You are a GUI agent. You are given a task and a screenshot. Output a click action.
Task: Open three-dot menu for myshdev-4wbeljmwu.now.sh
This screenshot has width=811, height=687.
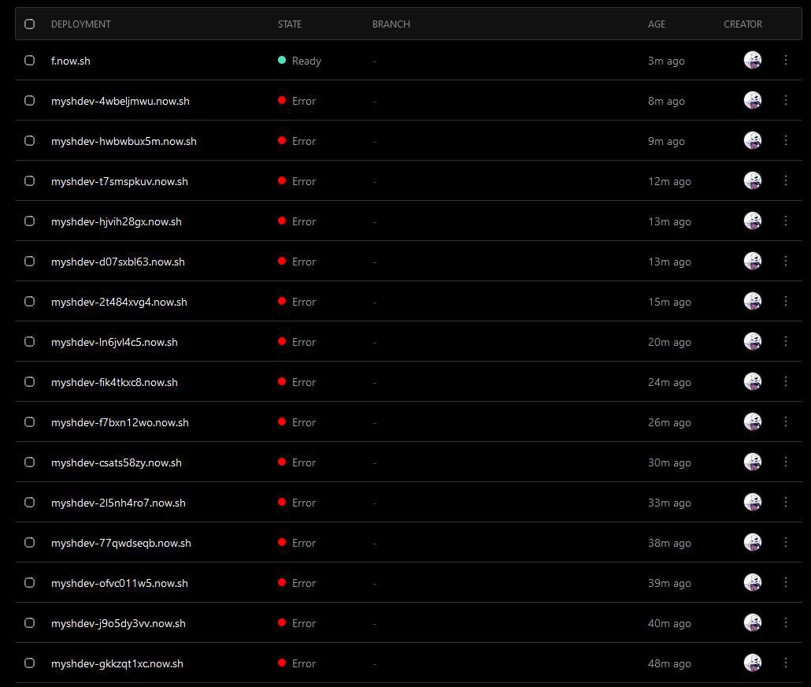(x=785, y=100)
